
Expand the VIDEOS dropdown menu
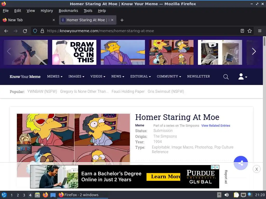point(98,76)
